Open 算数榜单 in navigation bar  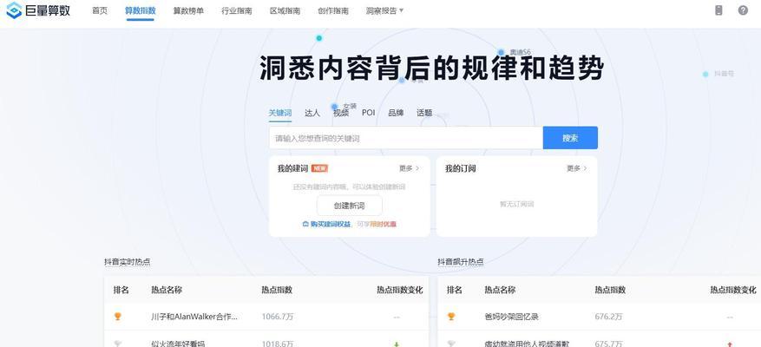pyautogui.click(x=188, y=10)
